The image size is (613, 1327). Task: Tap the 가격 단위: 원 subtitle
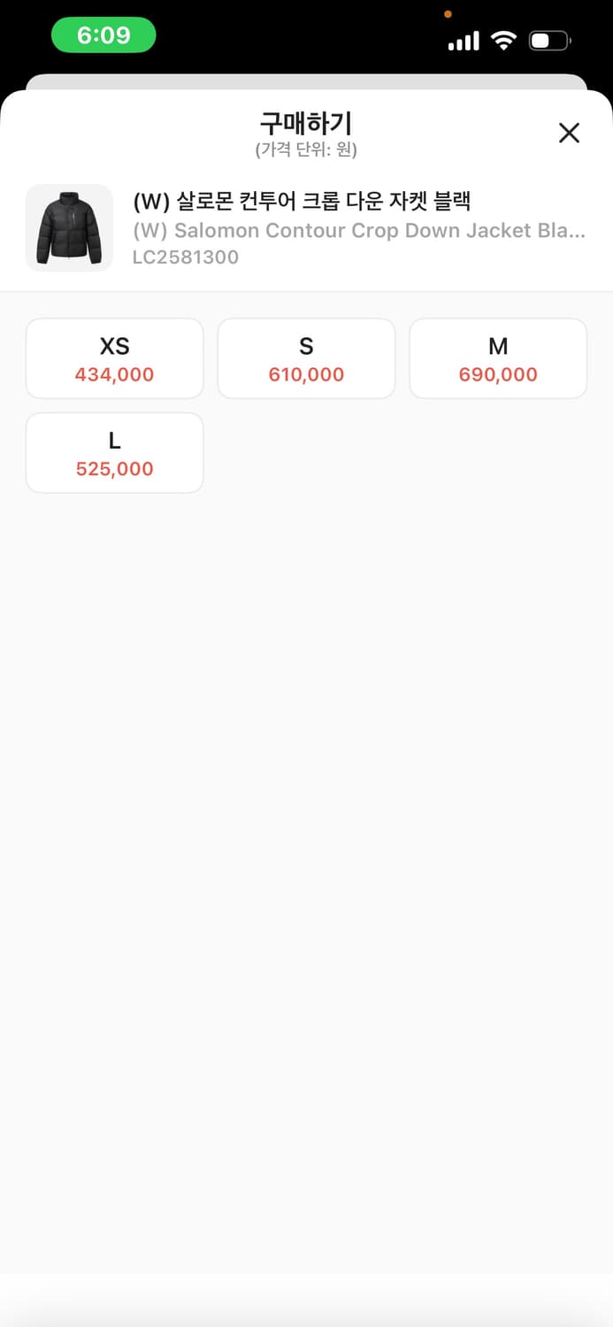(x=306, y=150)
